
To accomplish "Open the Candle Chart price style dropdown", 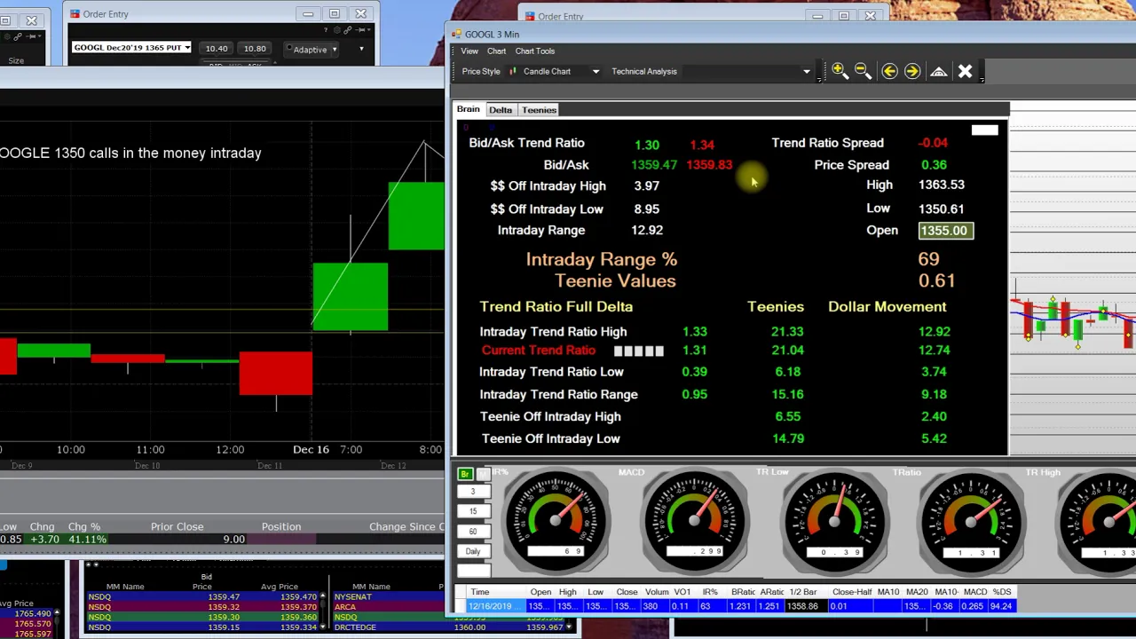I will point(596,72).
